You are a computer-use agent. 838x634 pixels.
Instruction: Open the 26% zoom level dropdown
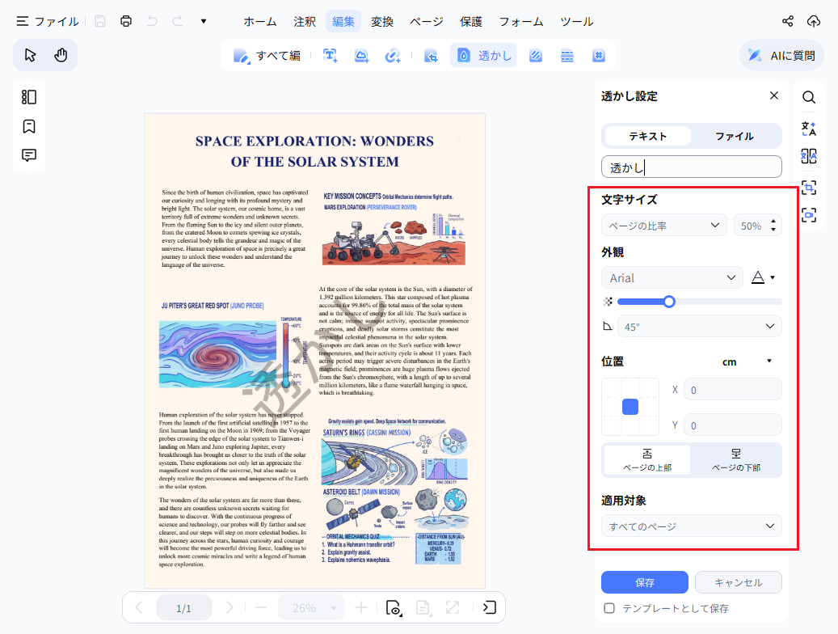[311, 608]
